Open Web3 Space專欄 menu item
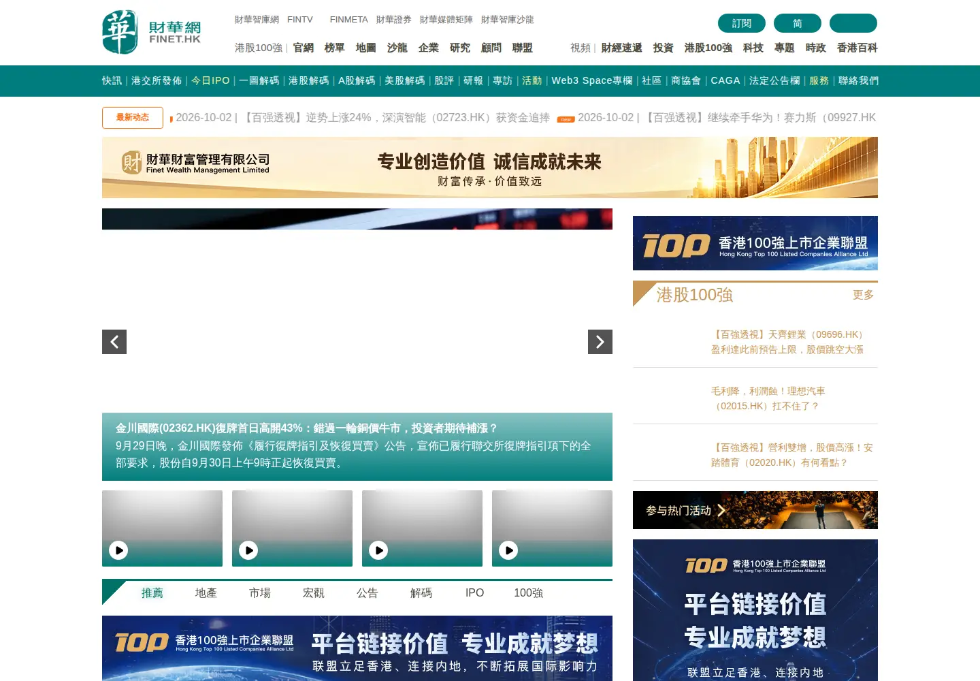980x681 pixels. 592,80
